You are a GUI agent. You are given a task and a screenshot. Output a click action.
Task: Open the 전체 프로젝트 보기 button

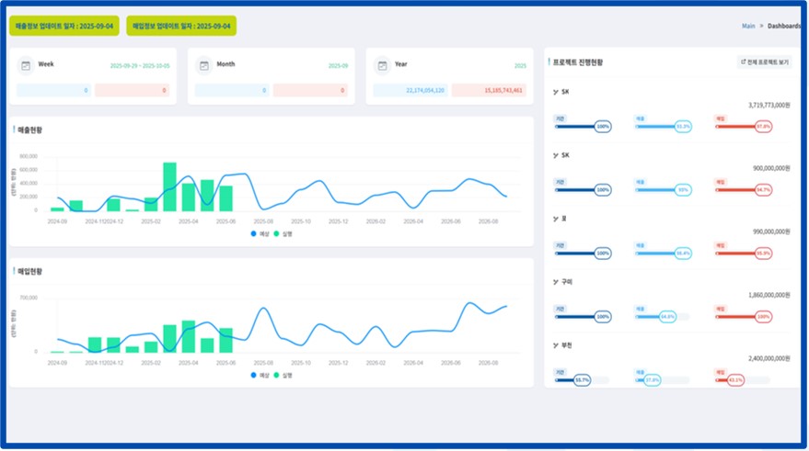[x=765, y=62]
